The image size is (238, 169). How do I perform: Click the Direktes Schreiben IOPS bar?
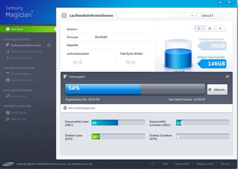pos(203,137)
